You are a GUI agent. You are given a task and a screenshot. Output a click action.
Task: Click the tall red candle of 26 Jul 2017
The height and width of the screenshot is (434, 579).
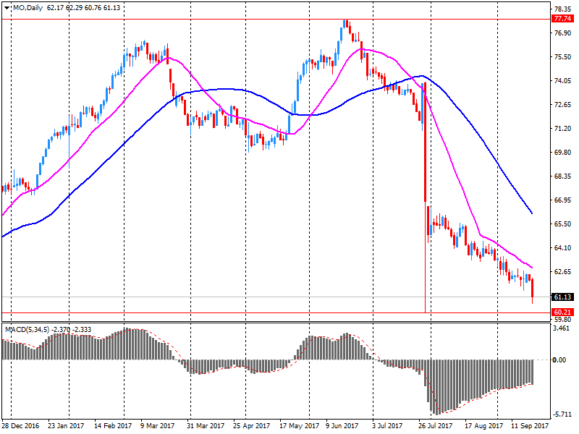(426, 142)
